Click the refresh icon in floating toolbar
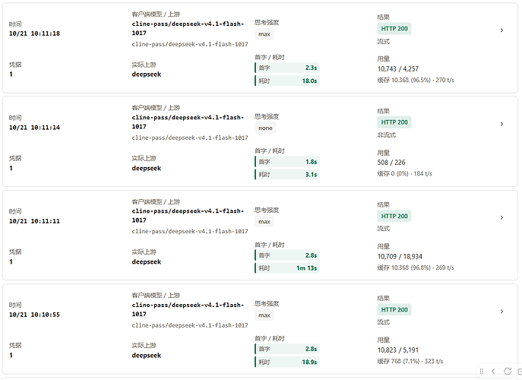The width and height of the screenshot is (522, 380). [508, 371]
